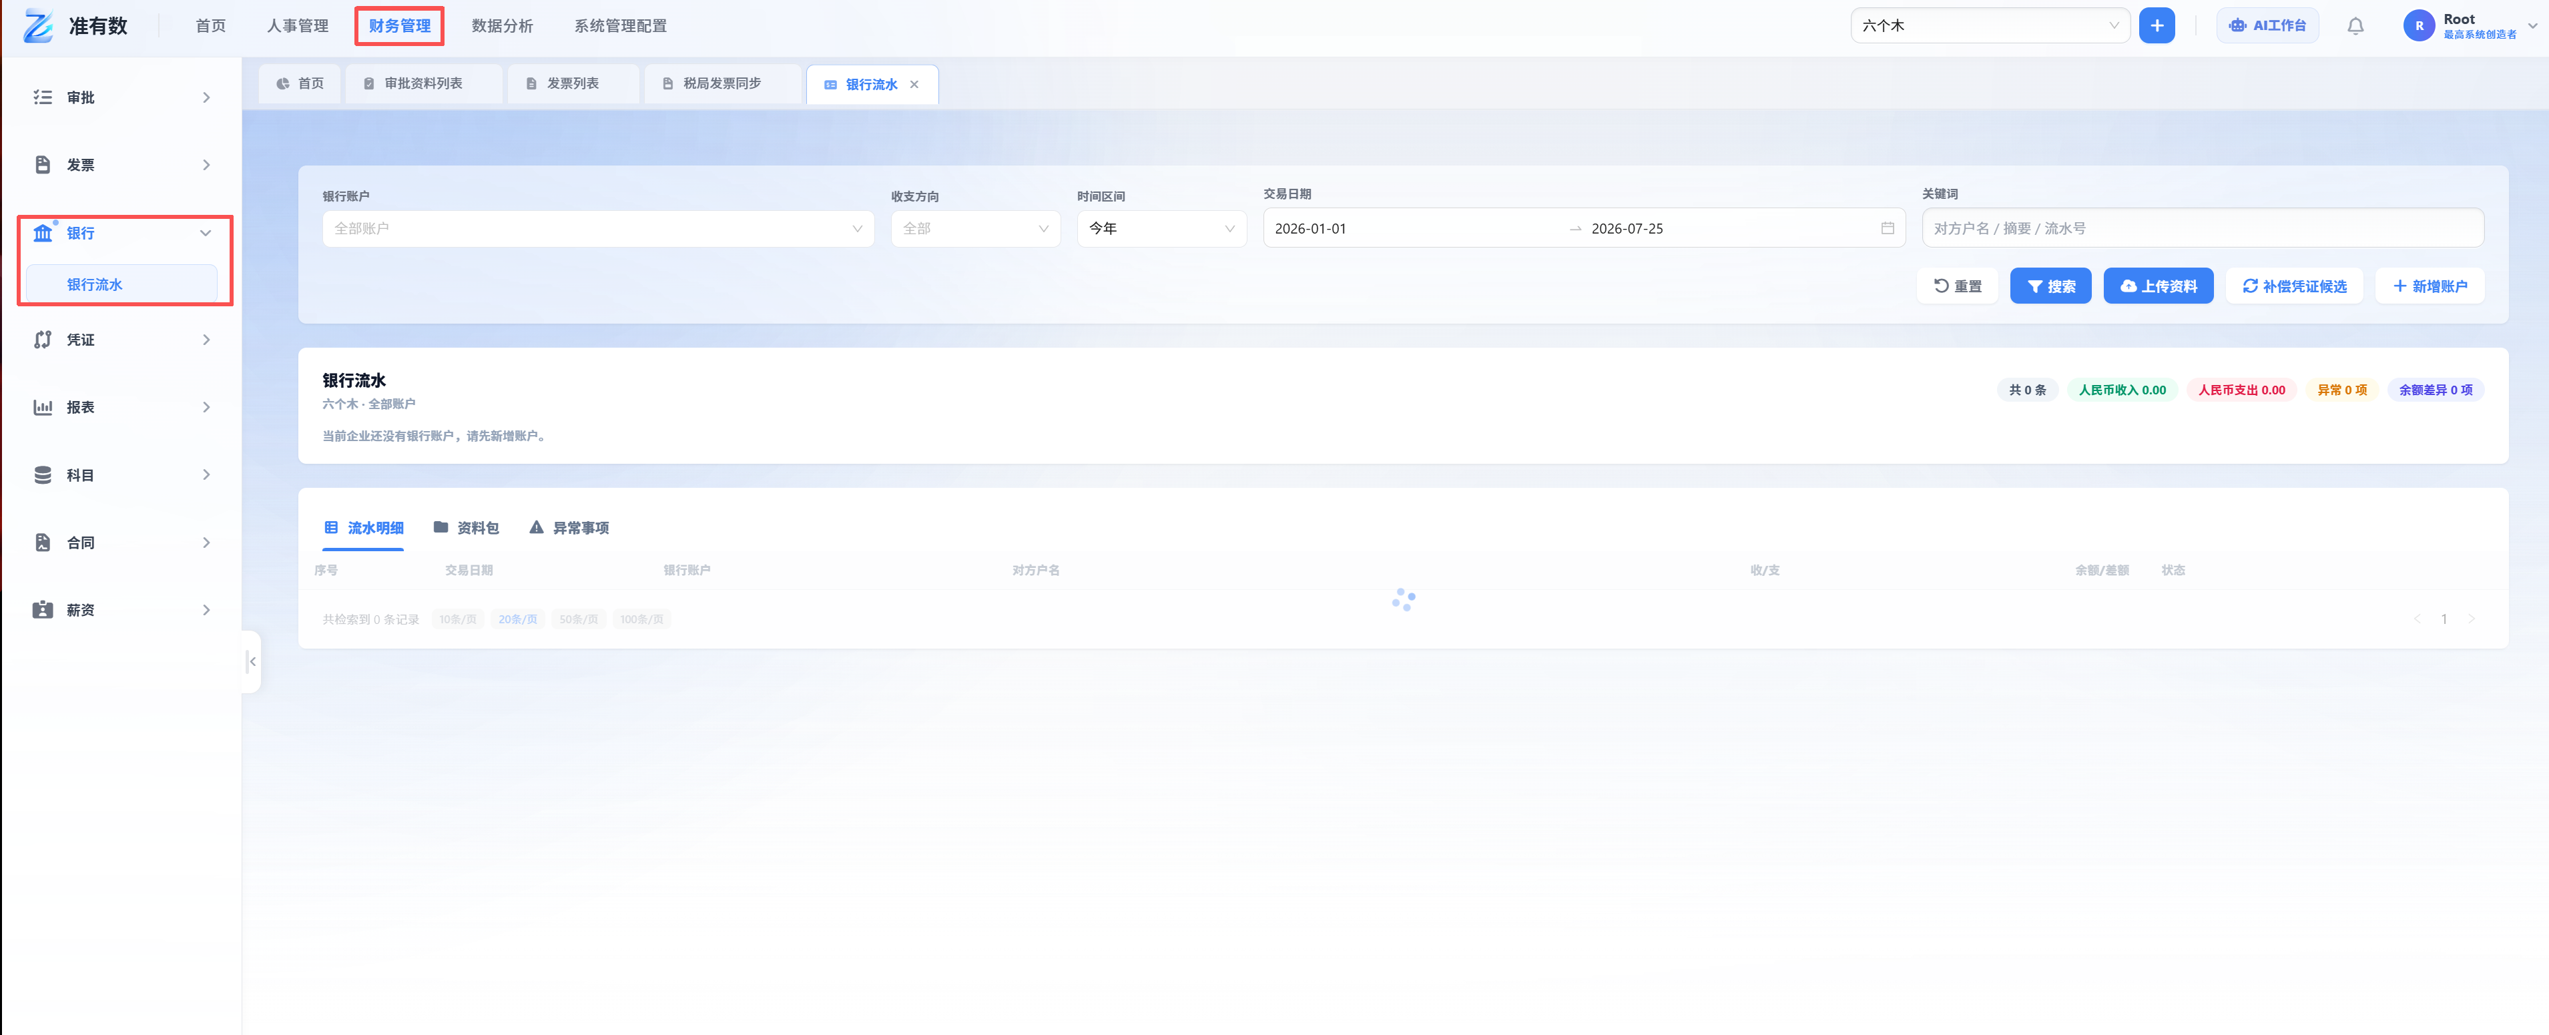The image size is (2549, 1035).
Task: Click the 补偿凭证候选 button
Action: coord(2294,286)
